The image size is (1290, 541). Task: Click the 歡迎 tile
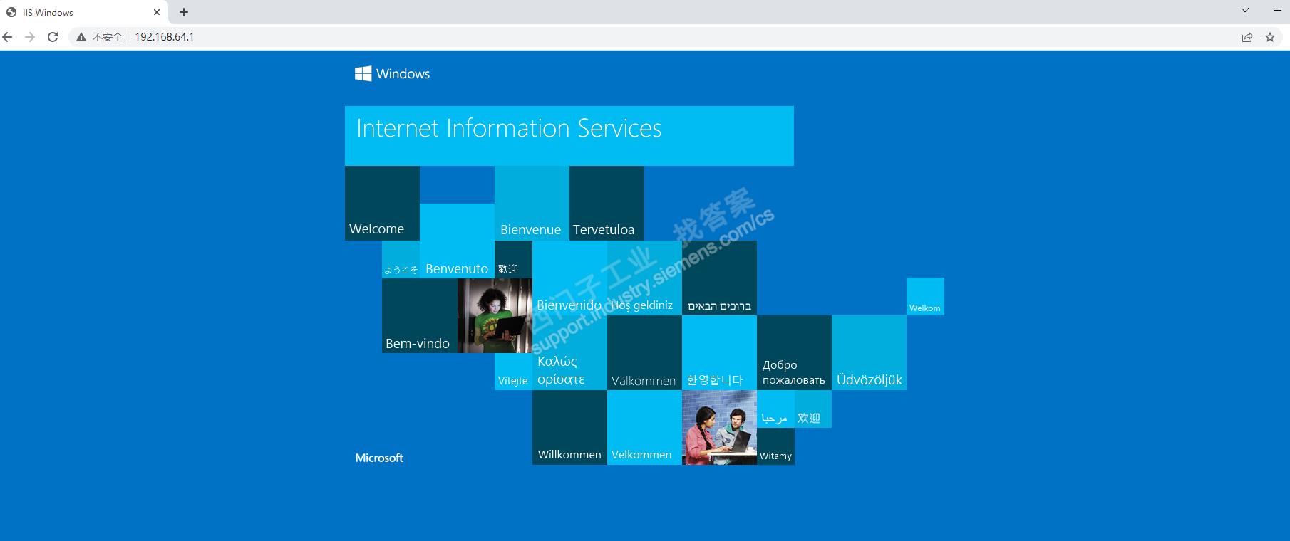513,259
